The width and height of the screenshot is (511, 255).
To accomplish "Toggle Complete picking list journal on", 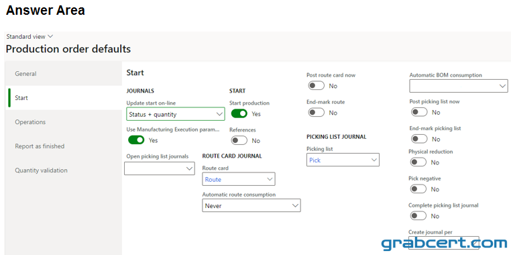I will tap(418, 215).
